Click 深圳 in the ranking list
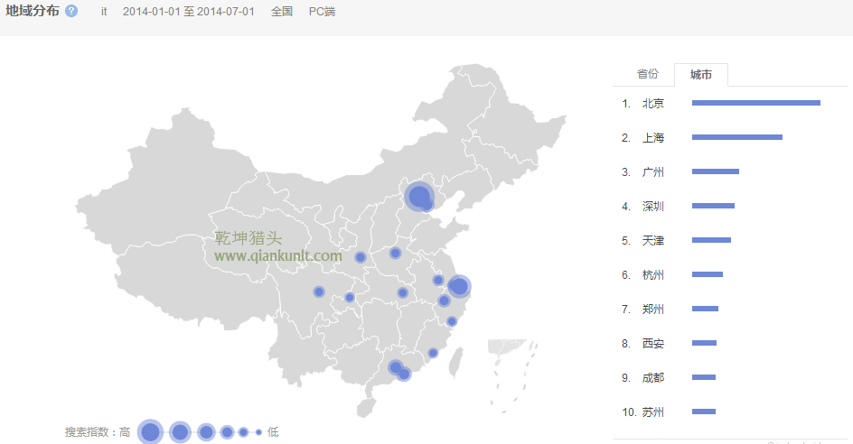 [x=652, y=206]
